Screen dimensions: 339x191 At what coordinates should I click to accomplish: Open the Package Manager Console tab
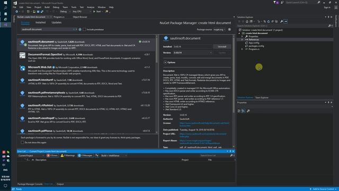coord(30,184)
